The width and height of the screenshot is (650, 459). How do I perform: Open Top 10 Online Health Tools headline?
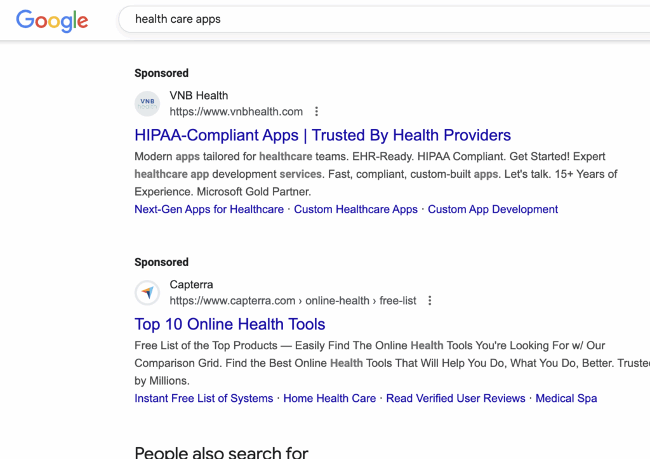[230, 324]
